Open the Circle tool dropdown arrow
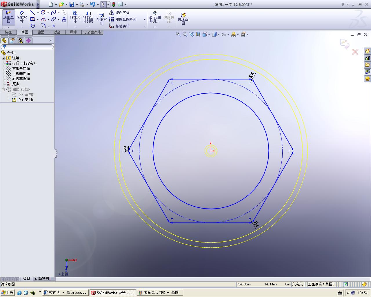The image size is (371, 297). pyautogui.click(x=48, y=13)
